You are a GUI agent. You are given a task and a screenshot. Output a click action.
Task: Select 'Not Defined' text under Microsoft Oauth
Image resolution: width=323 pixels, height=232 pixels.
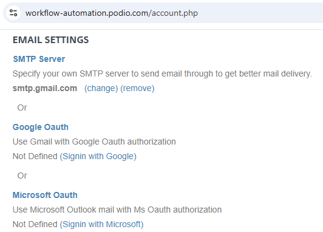tap(35, 224)
